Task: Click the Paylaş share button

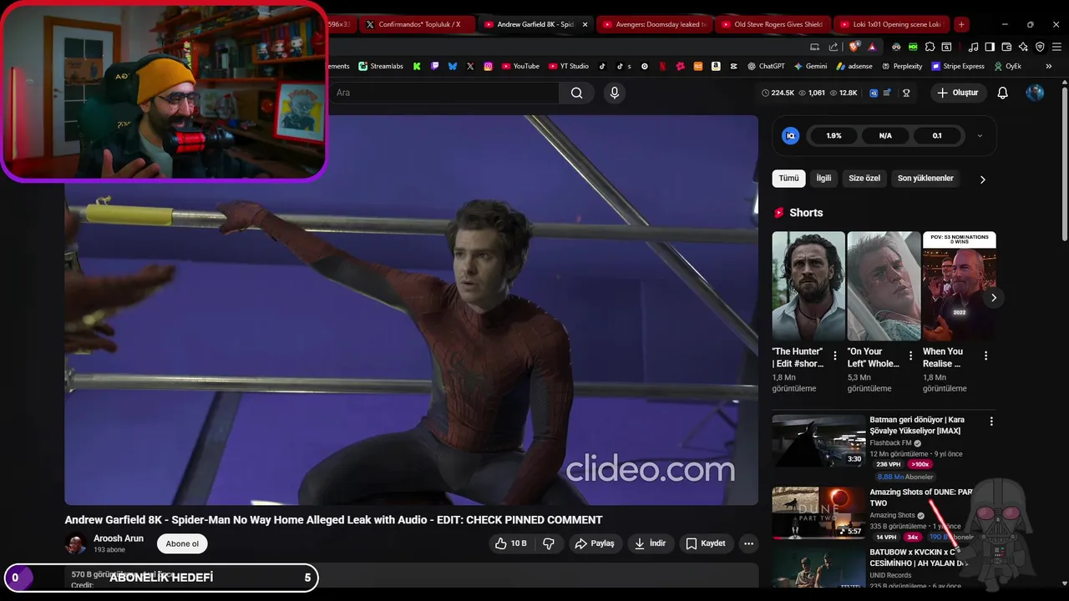Action: coord(596,543)
